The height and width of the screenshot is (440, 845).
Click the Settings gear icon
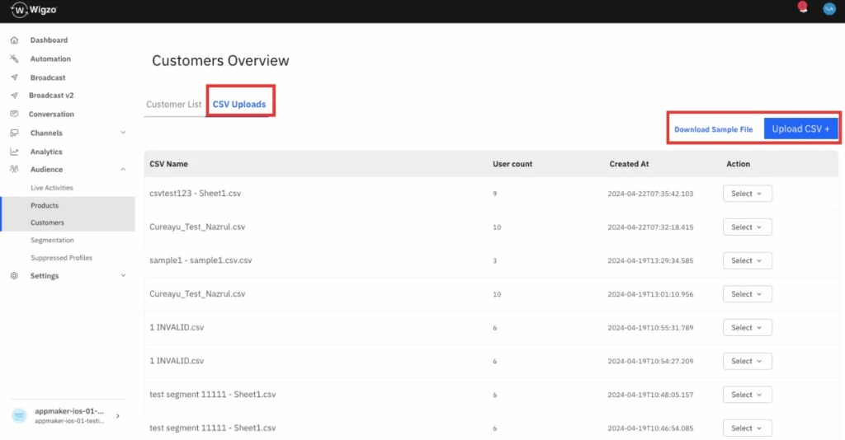[x=14, y=276]
